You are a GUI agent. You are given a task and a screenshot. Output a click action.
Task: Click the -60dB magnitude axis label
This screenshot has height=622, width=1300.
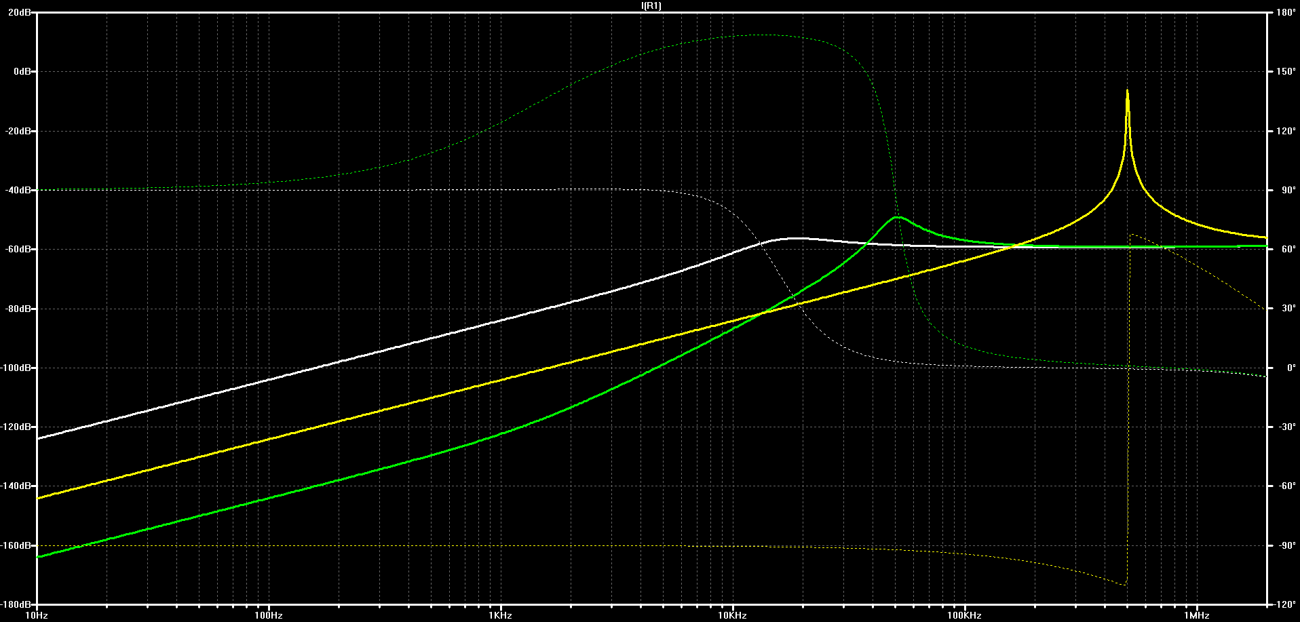pos(19,249)
